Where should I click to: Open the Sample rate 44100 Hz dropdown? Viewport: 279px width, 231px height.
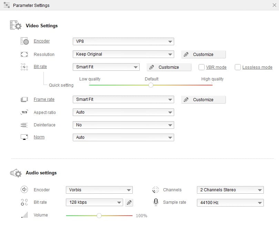click(230, 203)
